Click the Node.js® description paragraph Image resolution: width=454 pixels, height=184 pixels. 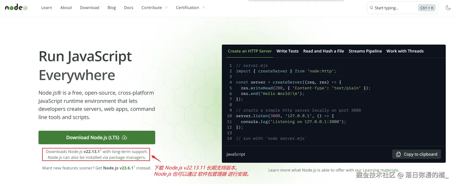pos(97,105)
